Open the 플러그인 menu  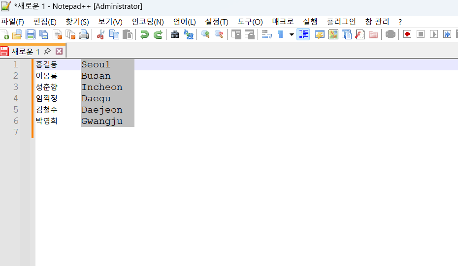[x=341, y=22]
